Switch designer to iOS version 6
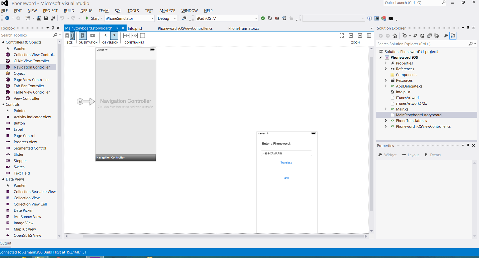The height and width of the screenshot is (258, 479). [x=106, y=36]
